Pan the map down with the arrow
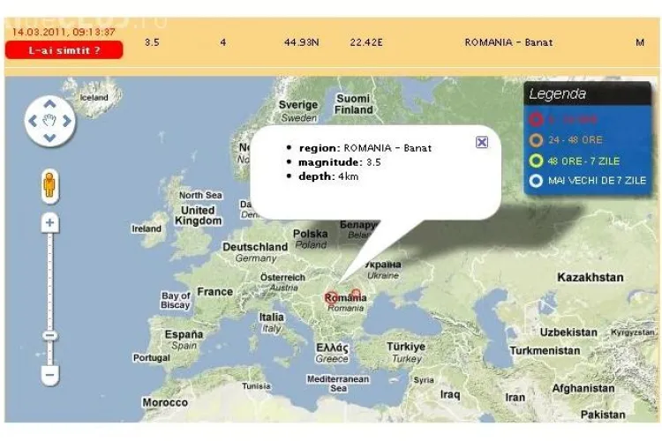This screenshot has height=441, width=662. [x=49, y=138]
